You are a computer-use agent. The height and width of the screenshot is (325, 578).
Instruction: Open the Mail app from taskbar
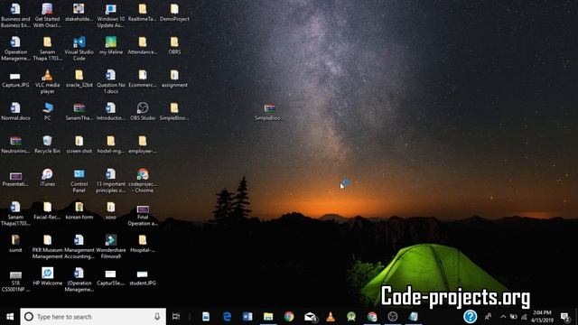310,317
